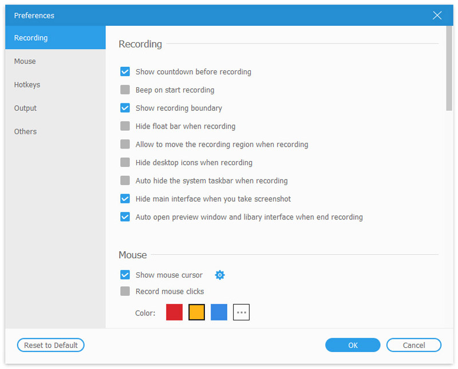Close the Preferences dialog with X
The image size is (458, 369).
pyautogui.click(x=437, y=15)
